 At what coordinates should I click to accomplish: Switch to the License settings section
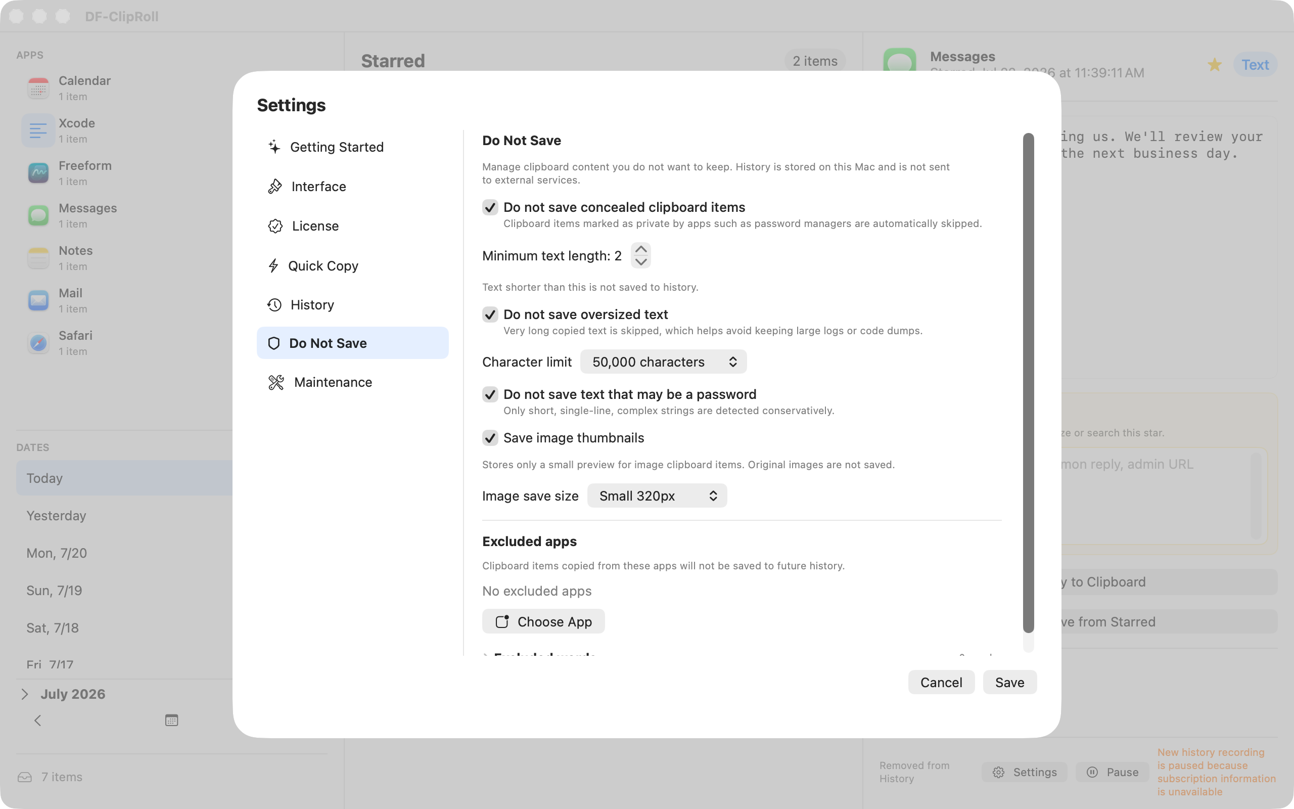tap(352, 226)
